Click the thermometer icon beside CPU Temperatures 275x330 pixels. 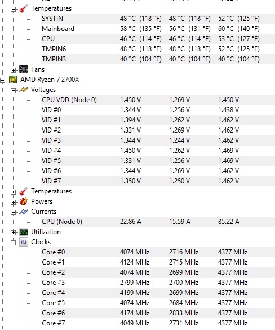[x=24, y=191]
